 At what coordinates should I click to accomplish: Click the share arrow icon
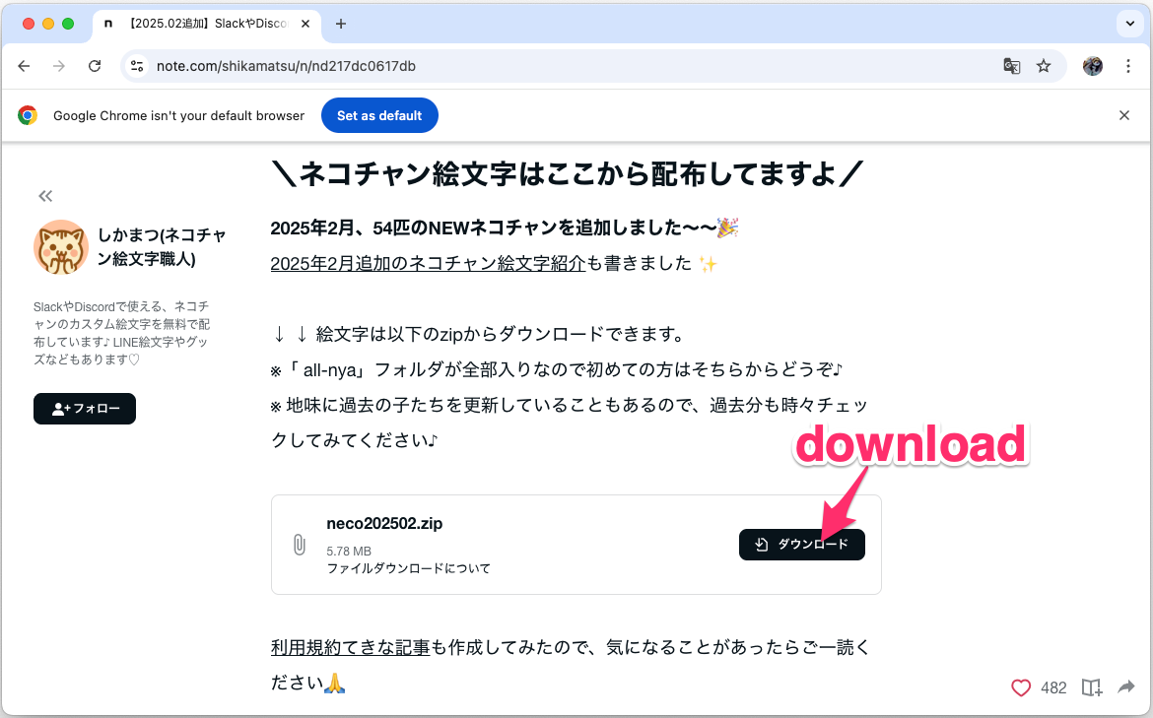coord(1125,687)
